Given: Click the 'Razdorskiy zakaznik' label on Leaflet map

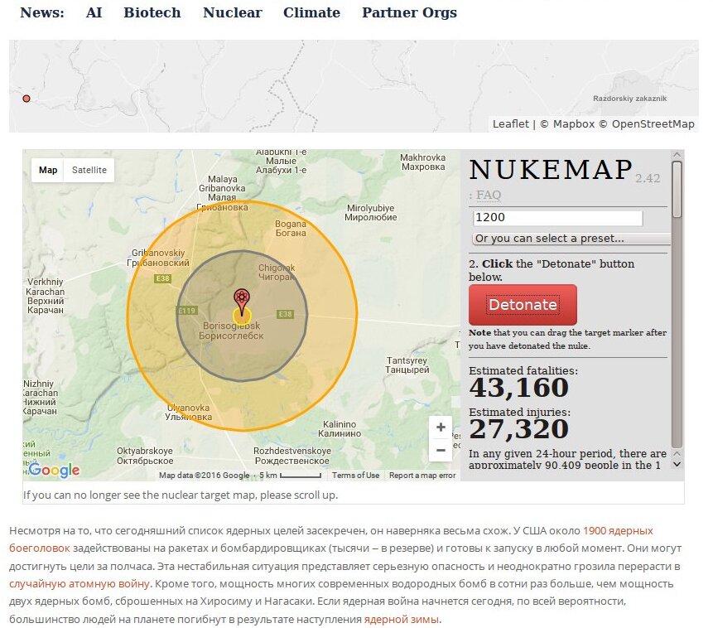Looking at the screenshot, I should coord(630,99).
